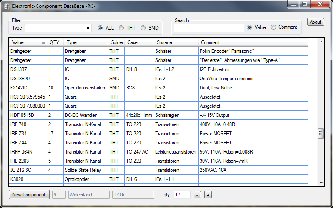
Task: Sort by the QTY column header
Action: [x=55, y=42]
